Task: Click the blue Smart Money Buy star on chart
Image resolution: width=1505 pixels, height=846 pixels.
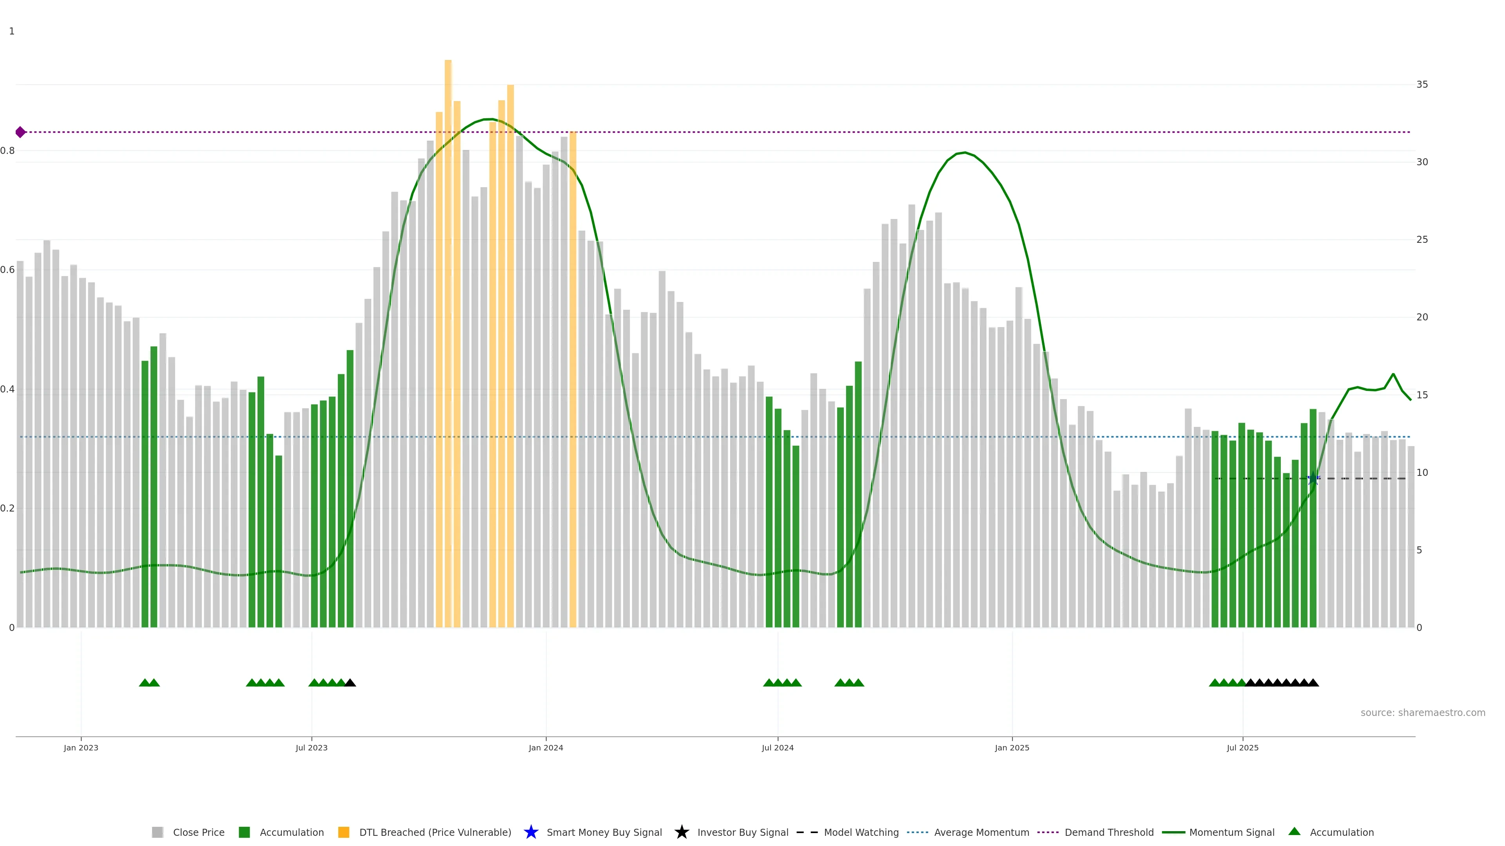Action: coord(1313,478)
